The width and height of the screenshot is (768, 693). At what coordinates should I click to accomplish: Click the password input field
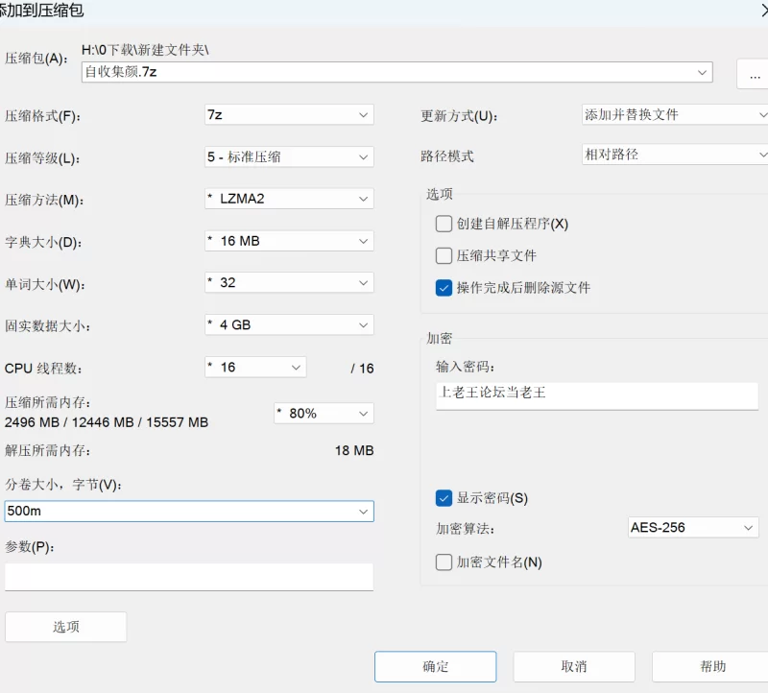click(x=597, y=395)
